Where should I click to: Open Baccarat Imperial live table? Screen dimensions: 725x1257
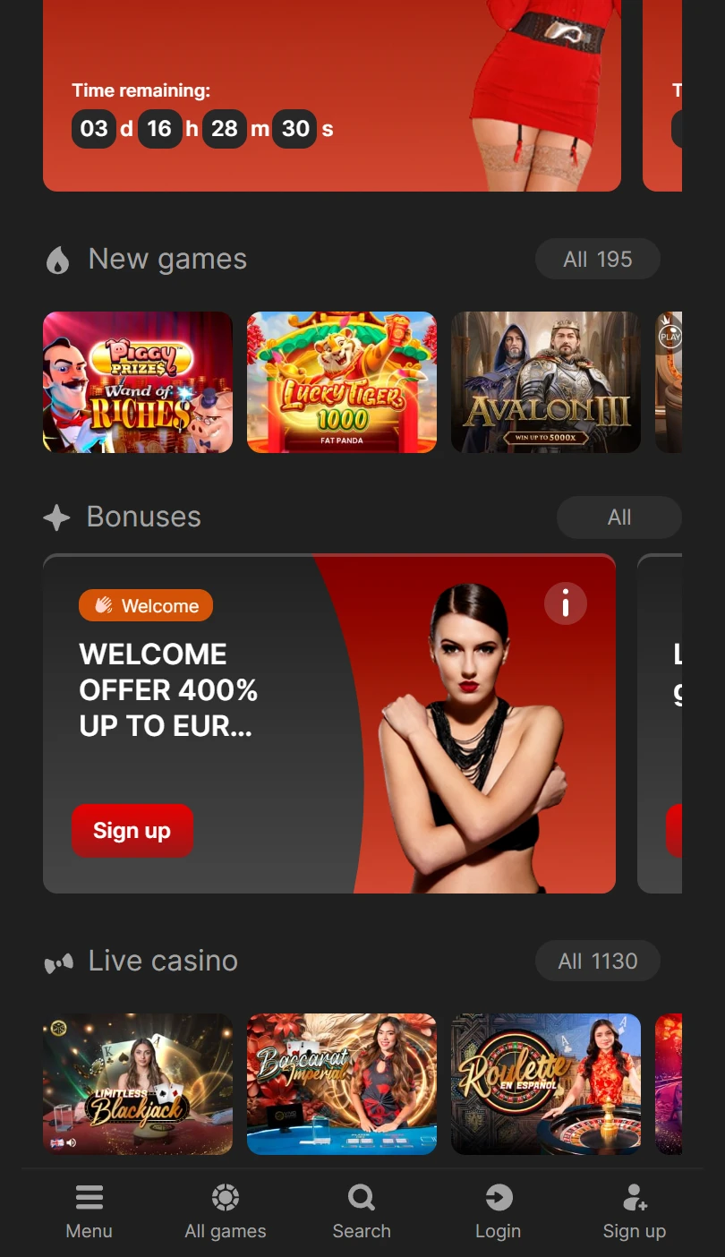(x=342, y=1084)
